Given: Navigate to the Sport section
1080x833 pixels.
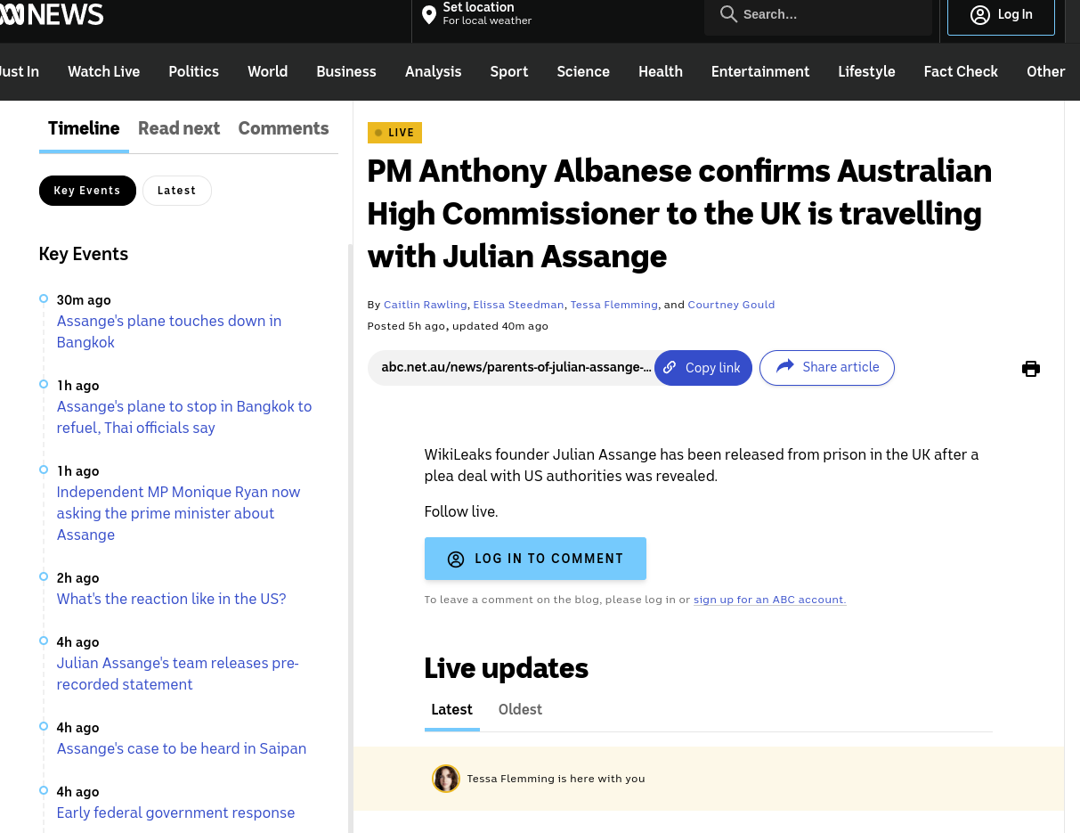Looking at the screenshot, I should 509,71.
